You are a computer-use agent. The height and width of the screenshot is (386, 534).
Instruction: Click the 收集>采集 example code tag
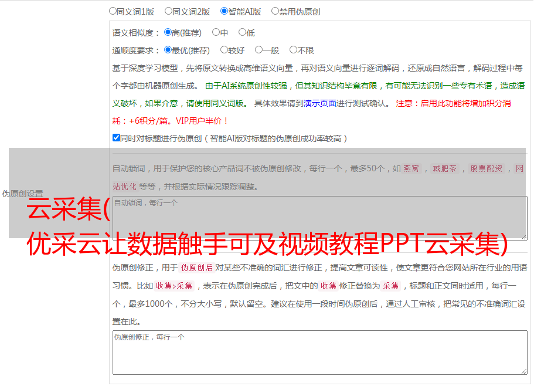click(174, 286)
